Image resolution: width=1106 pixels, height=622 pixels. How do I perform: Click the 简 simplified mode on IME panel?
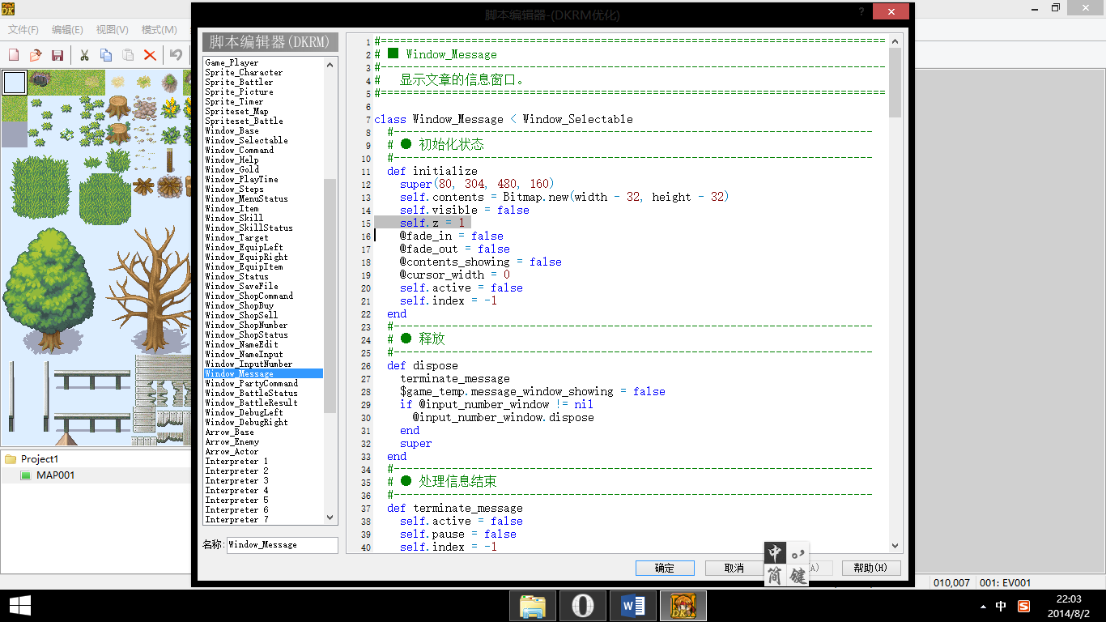[775, 575]
